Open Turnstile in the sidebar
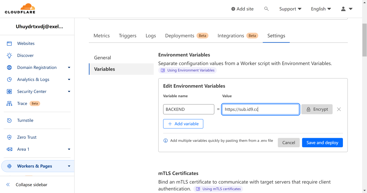Viewport: 367px width, 193px height. [25, 120]
